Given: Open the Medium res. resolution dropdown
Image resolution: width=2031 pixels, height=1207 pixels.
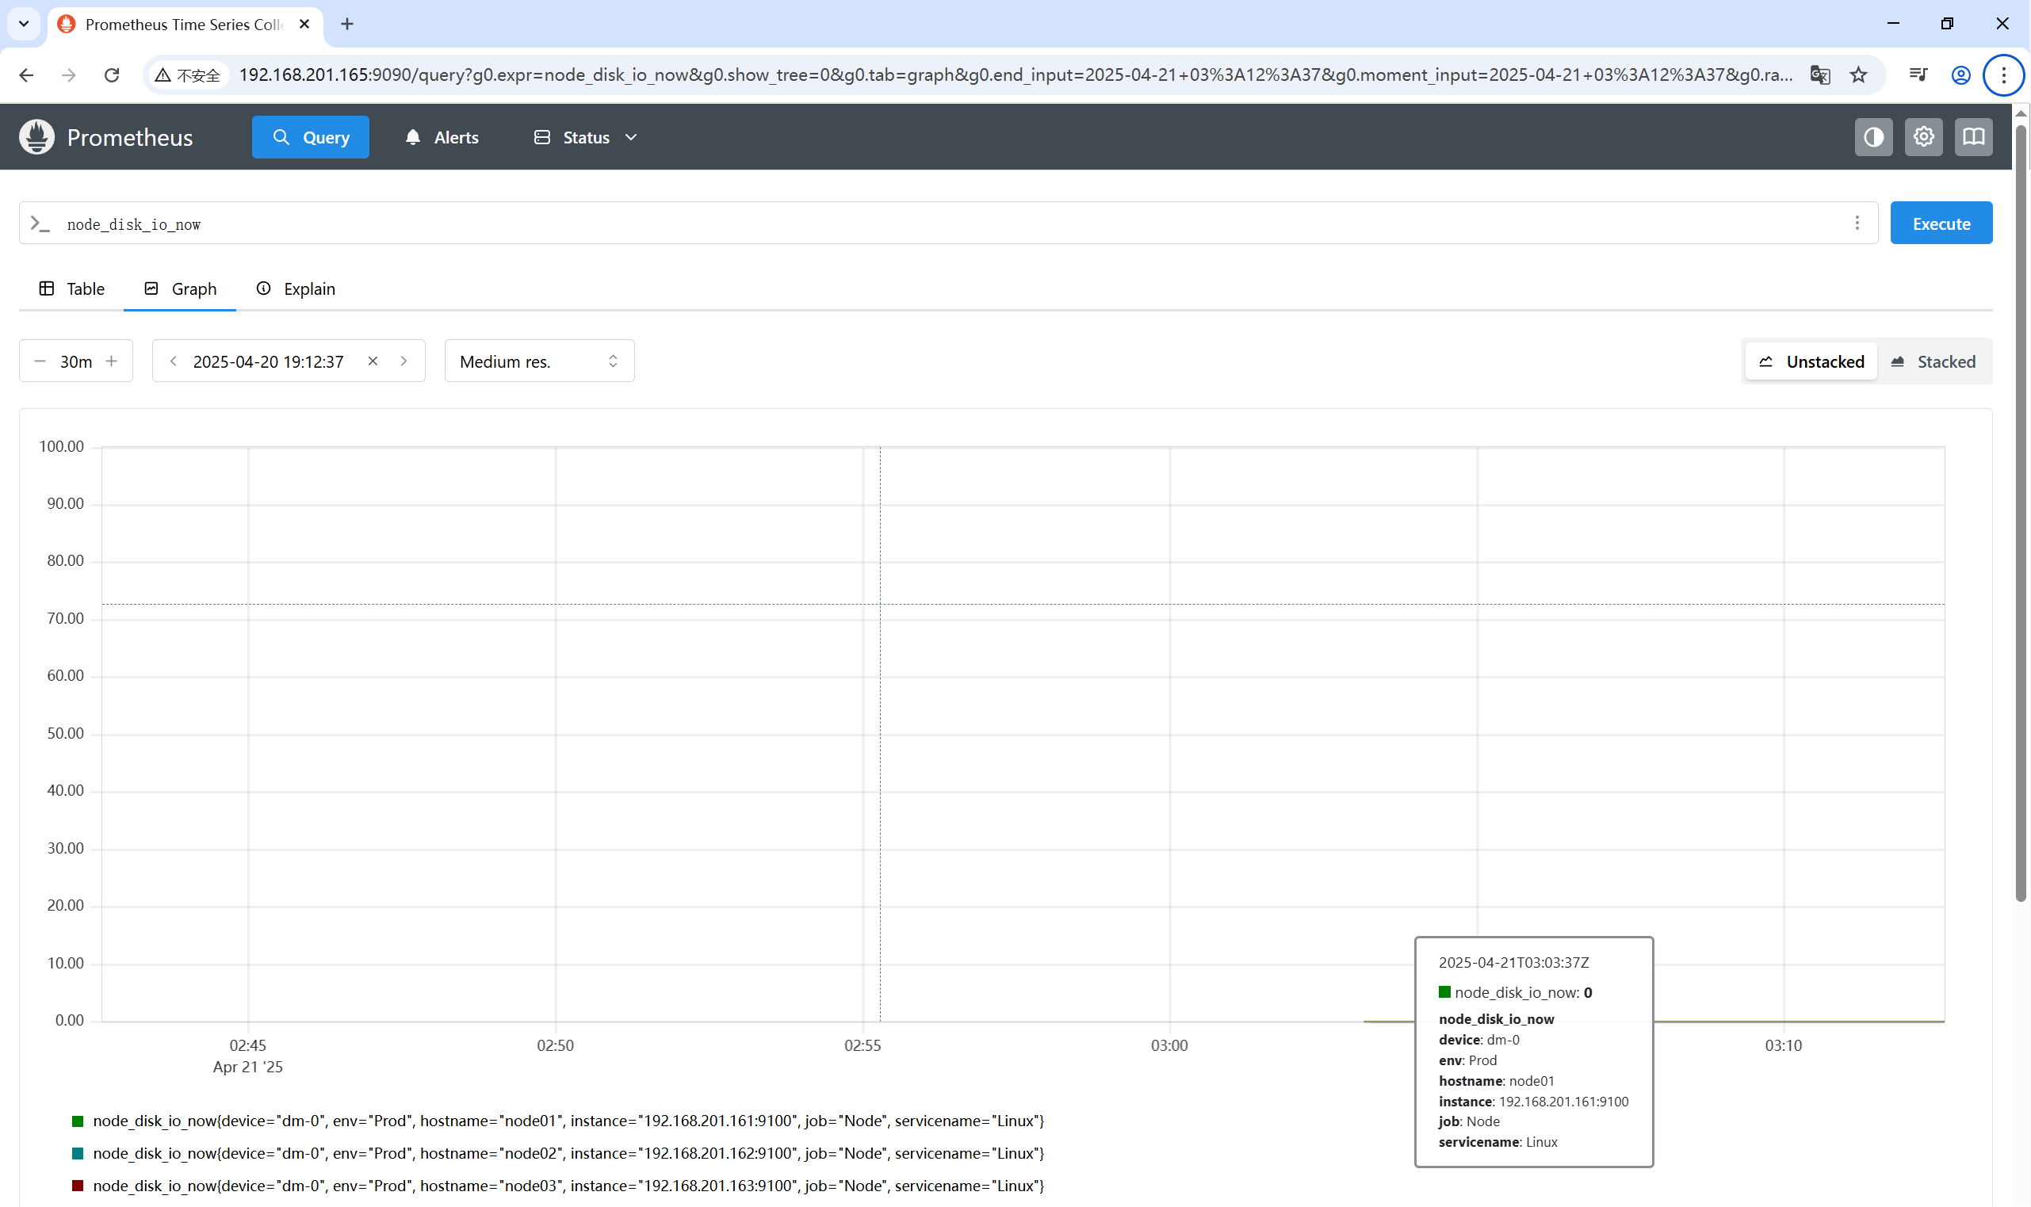Looking at the screenshot, I should coord(538,361).
